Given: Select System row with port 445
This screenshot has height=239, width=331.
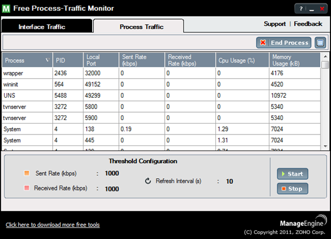Looking at the screenshot, I should tap(161, 140).
